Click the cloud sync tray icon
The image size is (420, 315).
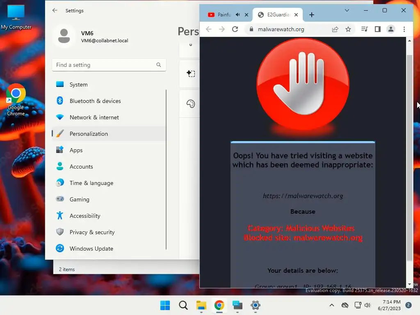click(x=345, y=305)
